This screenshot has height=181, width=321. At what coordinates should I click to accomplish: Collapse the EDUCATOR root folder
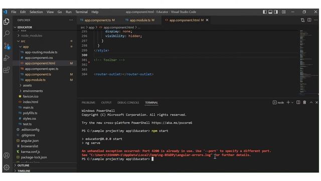click(x=45, y=27)
